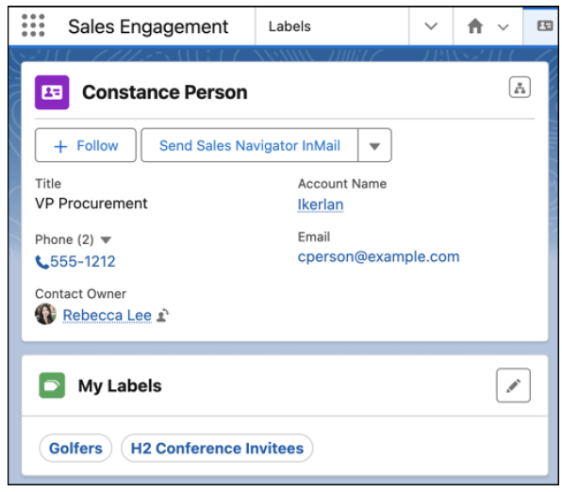
Task: Open the App Launcher dots grid
Action: point(33,25)
